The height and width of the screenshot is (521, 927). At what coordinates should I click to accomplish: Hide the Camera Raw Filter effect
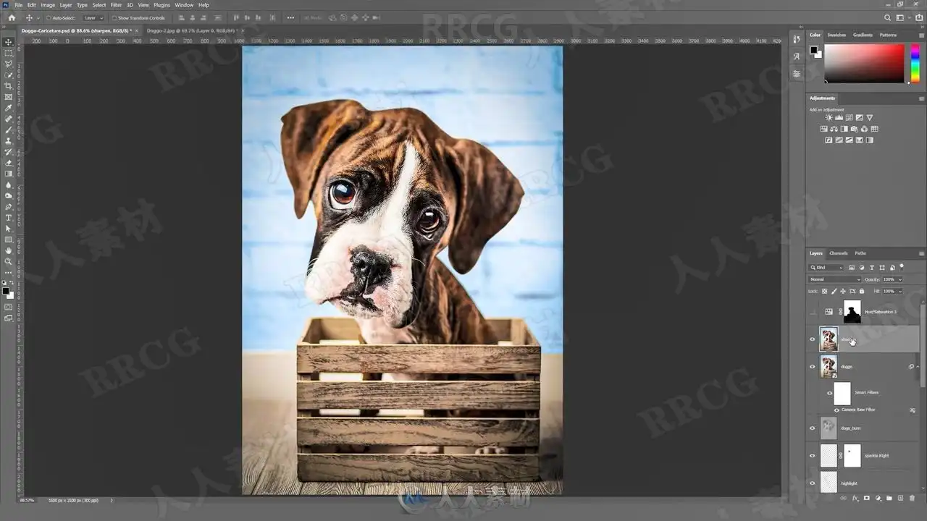(836, 410)
